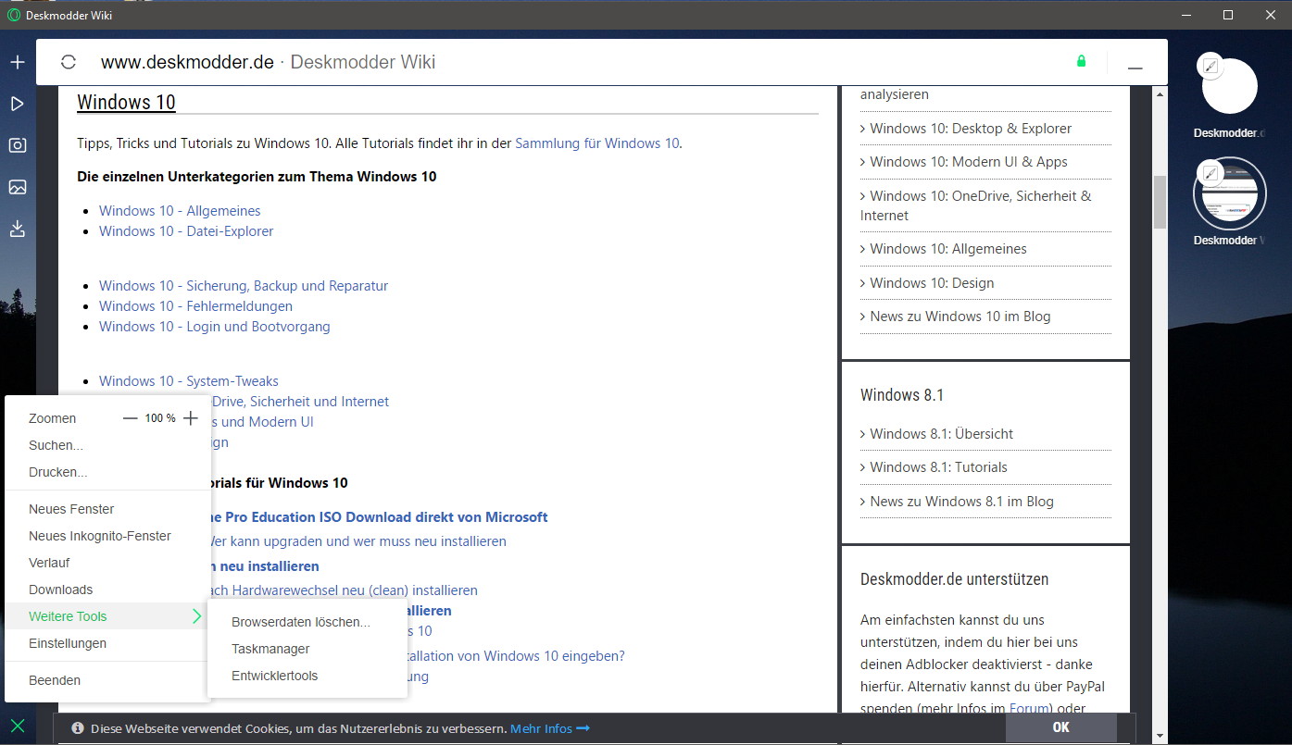Open the downloads sidebar icon

click(x=17, y=229)
